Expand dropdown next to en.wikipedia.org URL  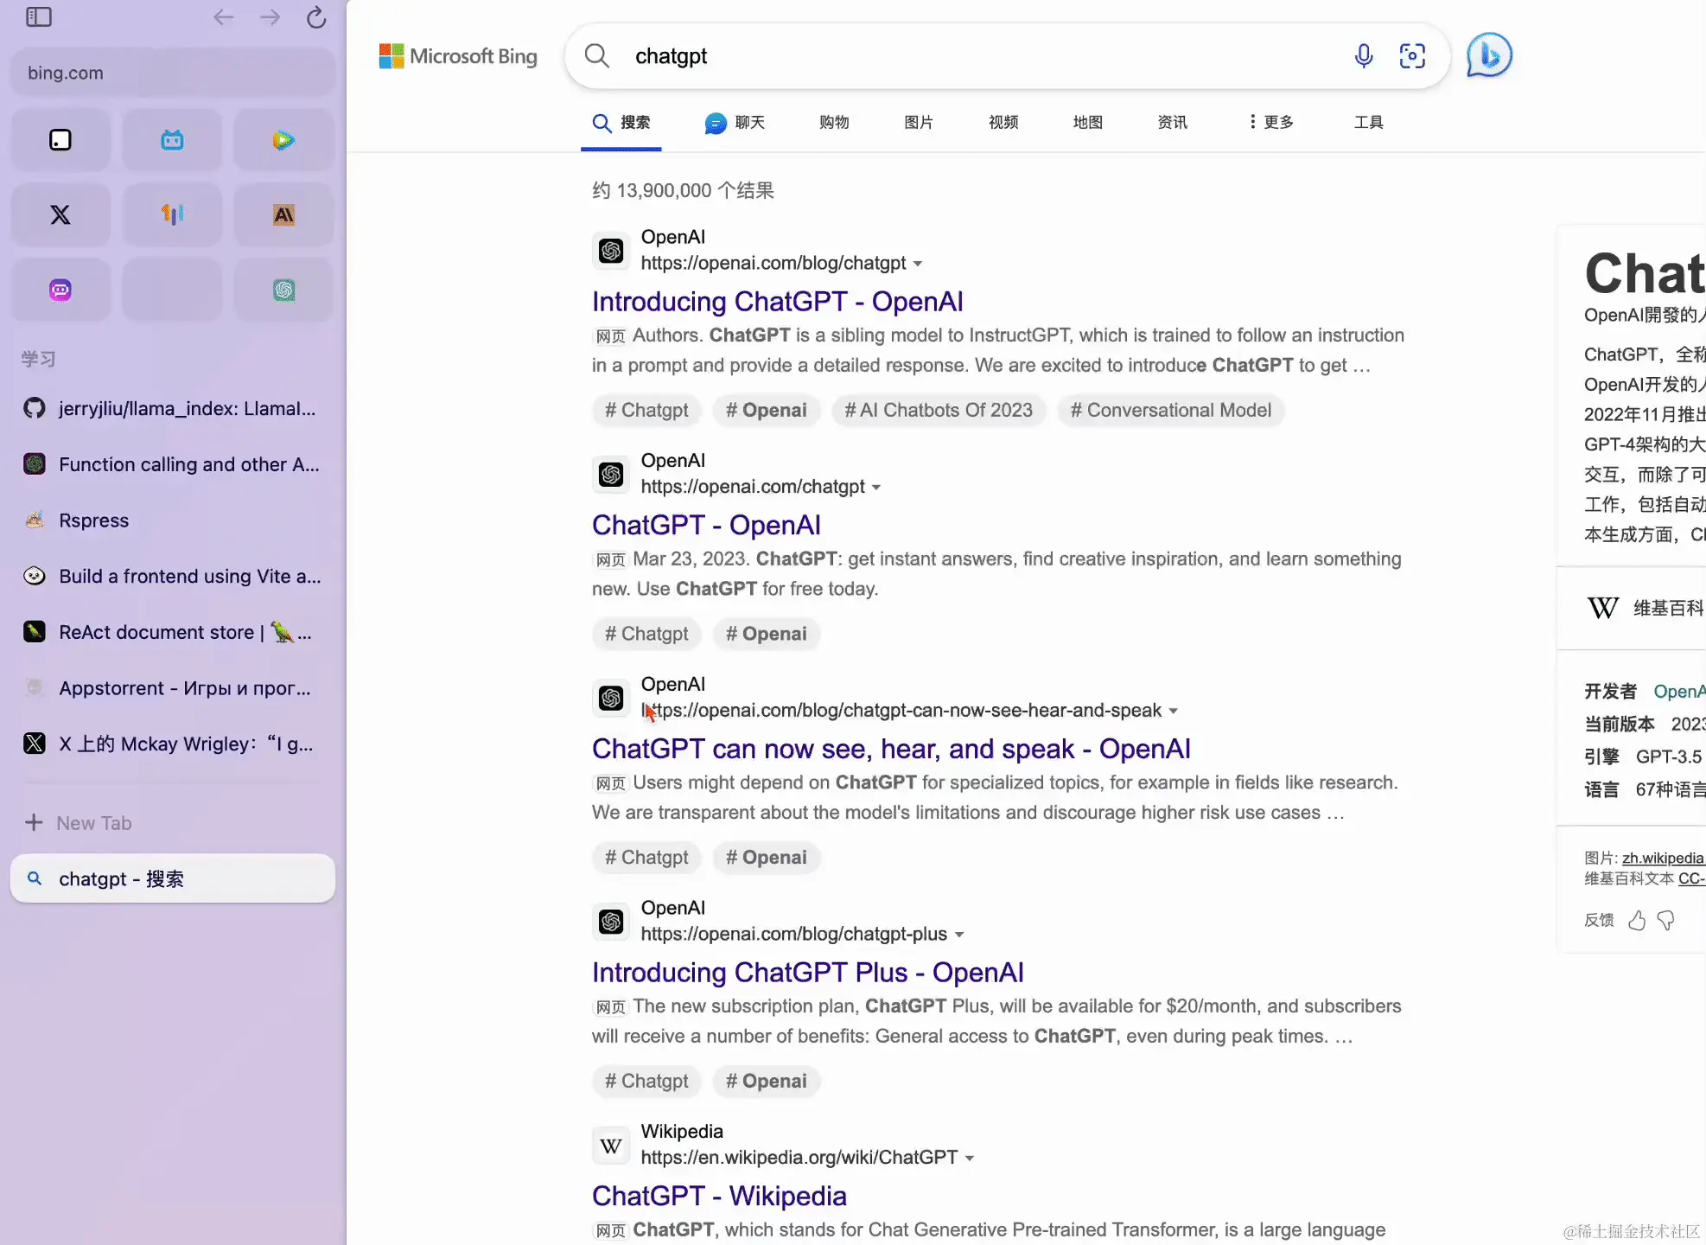point(970,1159)
